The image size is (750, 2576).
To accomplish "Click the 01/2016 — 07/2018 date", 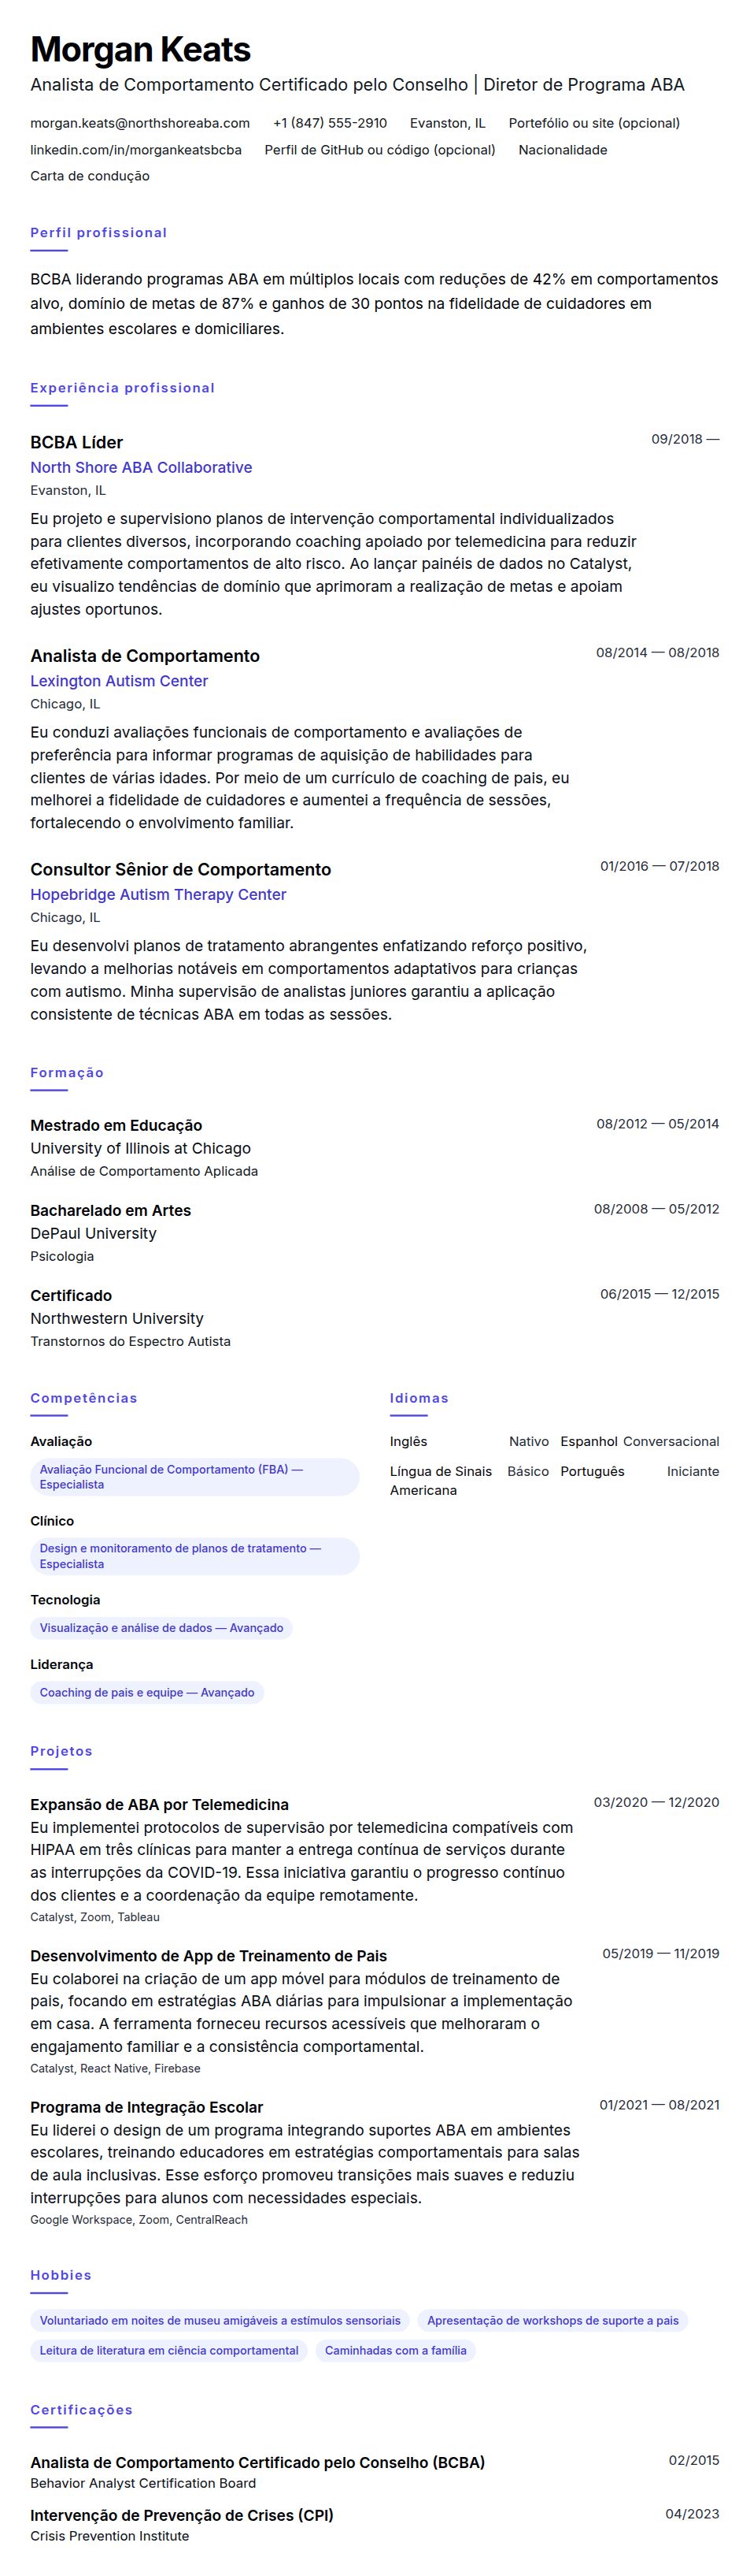I will pos(659,866).
